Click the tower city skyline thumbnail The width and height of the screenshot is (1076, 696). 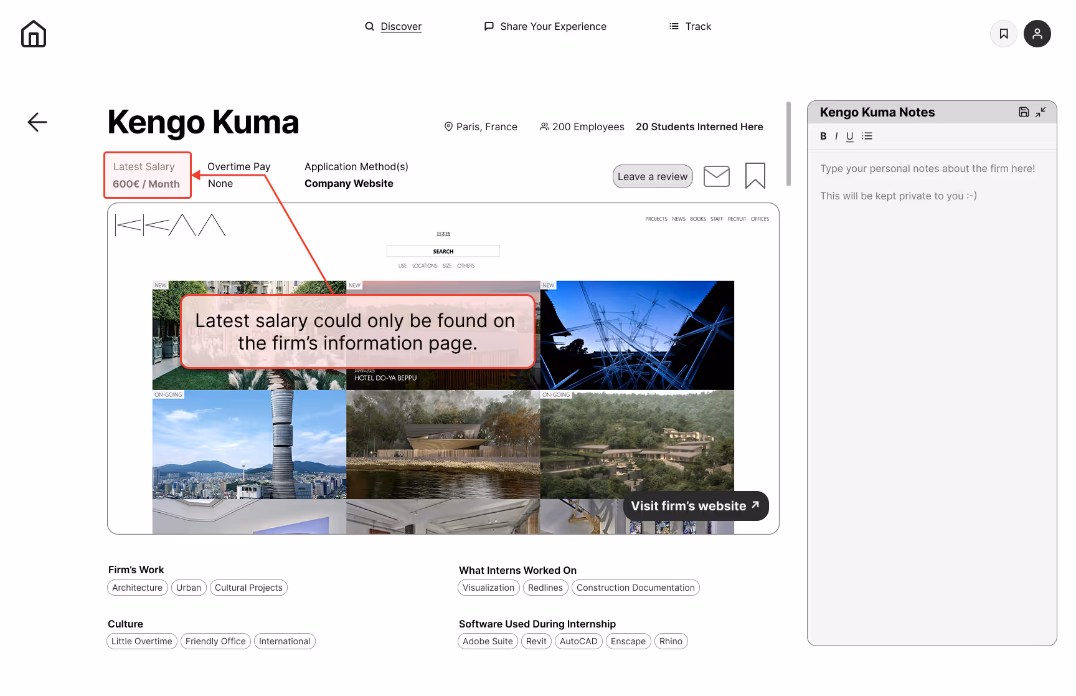click(249, 445)
